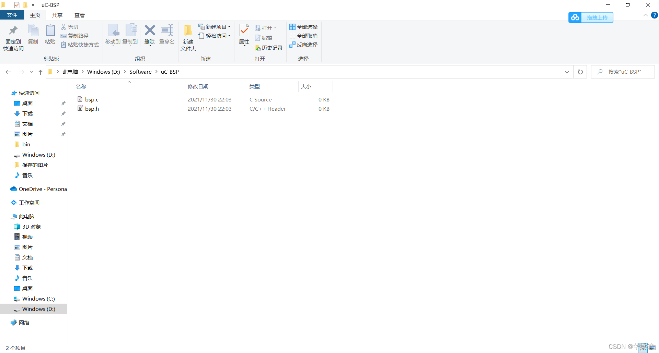Viewport: 659px width, 353px height.
Task: Select 3D Objects (3D 对象) in sidebar
Action: (32, 227)
